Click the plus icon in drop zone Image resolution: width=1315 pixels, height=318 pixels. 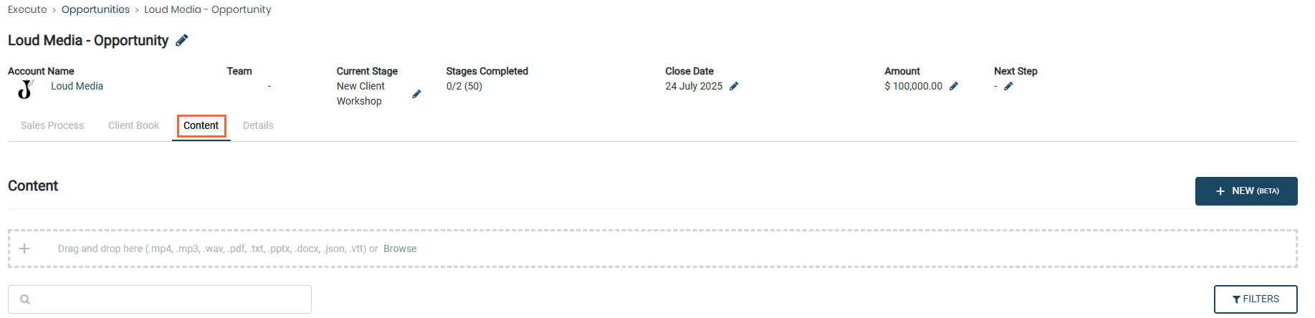pyautogui.click(x=24, y=249)
